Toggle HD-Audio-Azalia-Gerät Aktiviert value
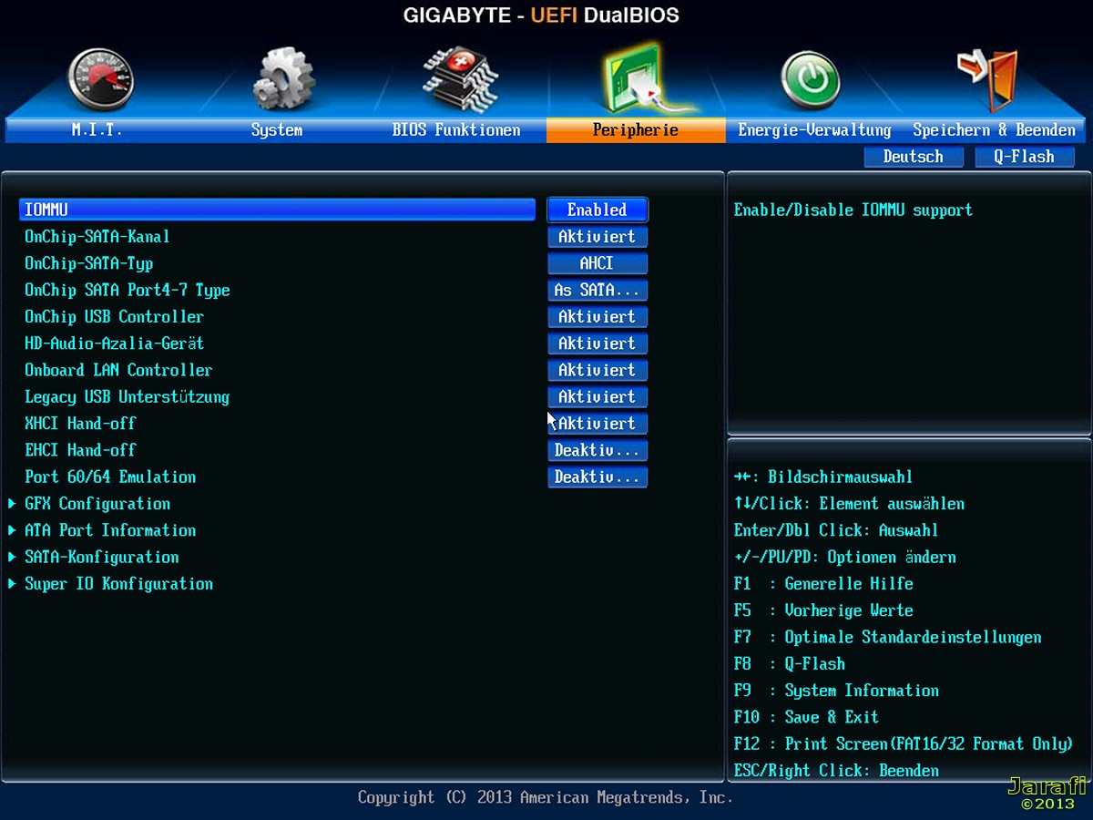The image size is (1093, 820). point(598,343)
